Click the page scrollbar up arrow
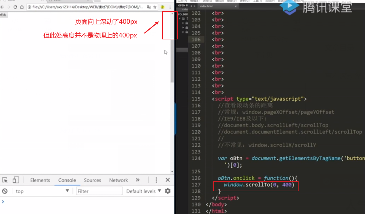The width and height of the screenshot is (365, 214). pyautogui.click(x=172, y=14)
